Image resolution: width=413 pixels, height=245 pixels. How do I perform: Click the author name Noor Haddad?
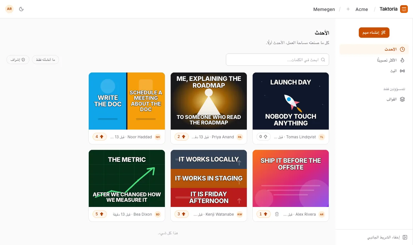(x=140, y=137)
